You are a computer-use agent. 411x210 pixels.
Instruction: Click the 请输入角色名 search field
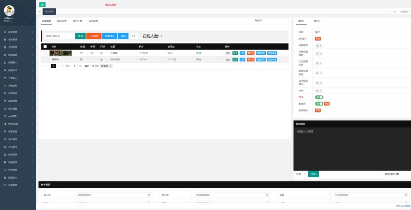[x=59, y=36]
